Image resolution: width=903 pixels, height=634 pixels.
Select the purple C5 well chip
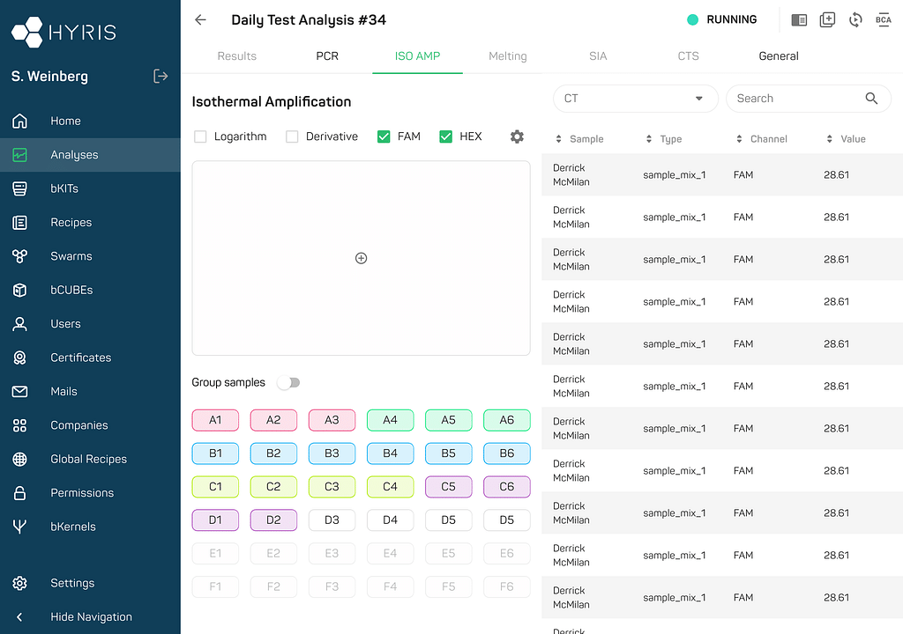coord(448,487)
